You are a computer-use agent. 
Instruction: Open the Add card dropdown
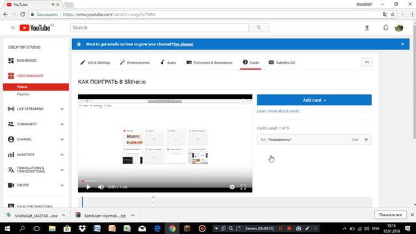(314, 100)
